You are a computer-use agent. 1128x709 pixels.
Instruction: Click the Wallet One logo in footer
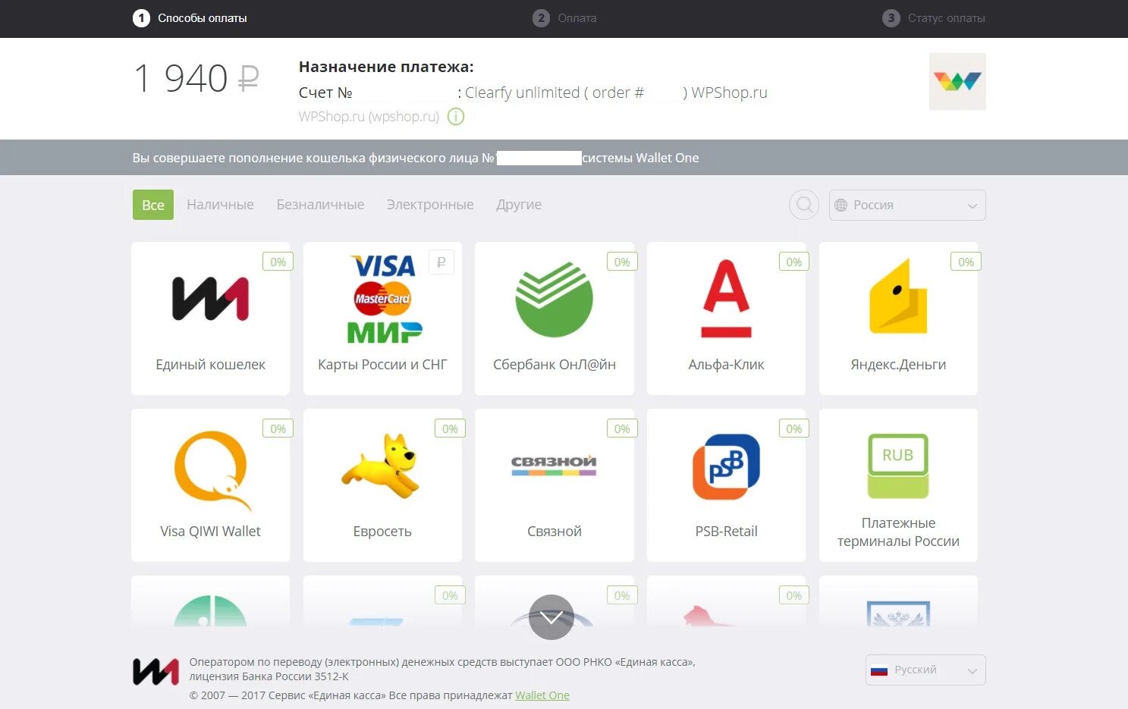coord(156,671)
